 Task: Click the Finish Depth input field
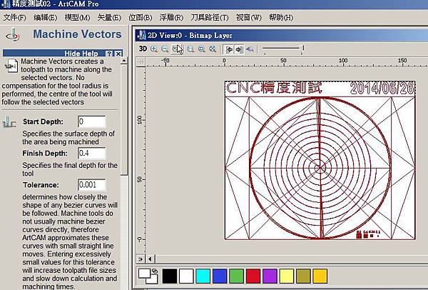pyautogui.click(x=92, y=153)
